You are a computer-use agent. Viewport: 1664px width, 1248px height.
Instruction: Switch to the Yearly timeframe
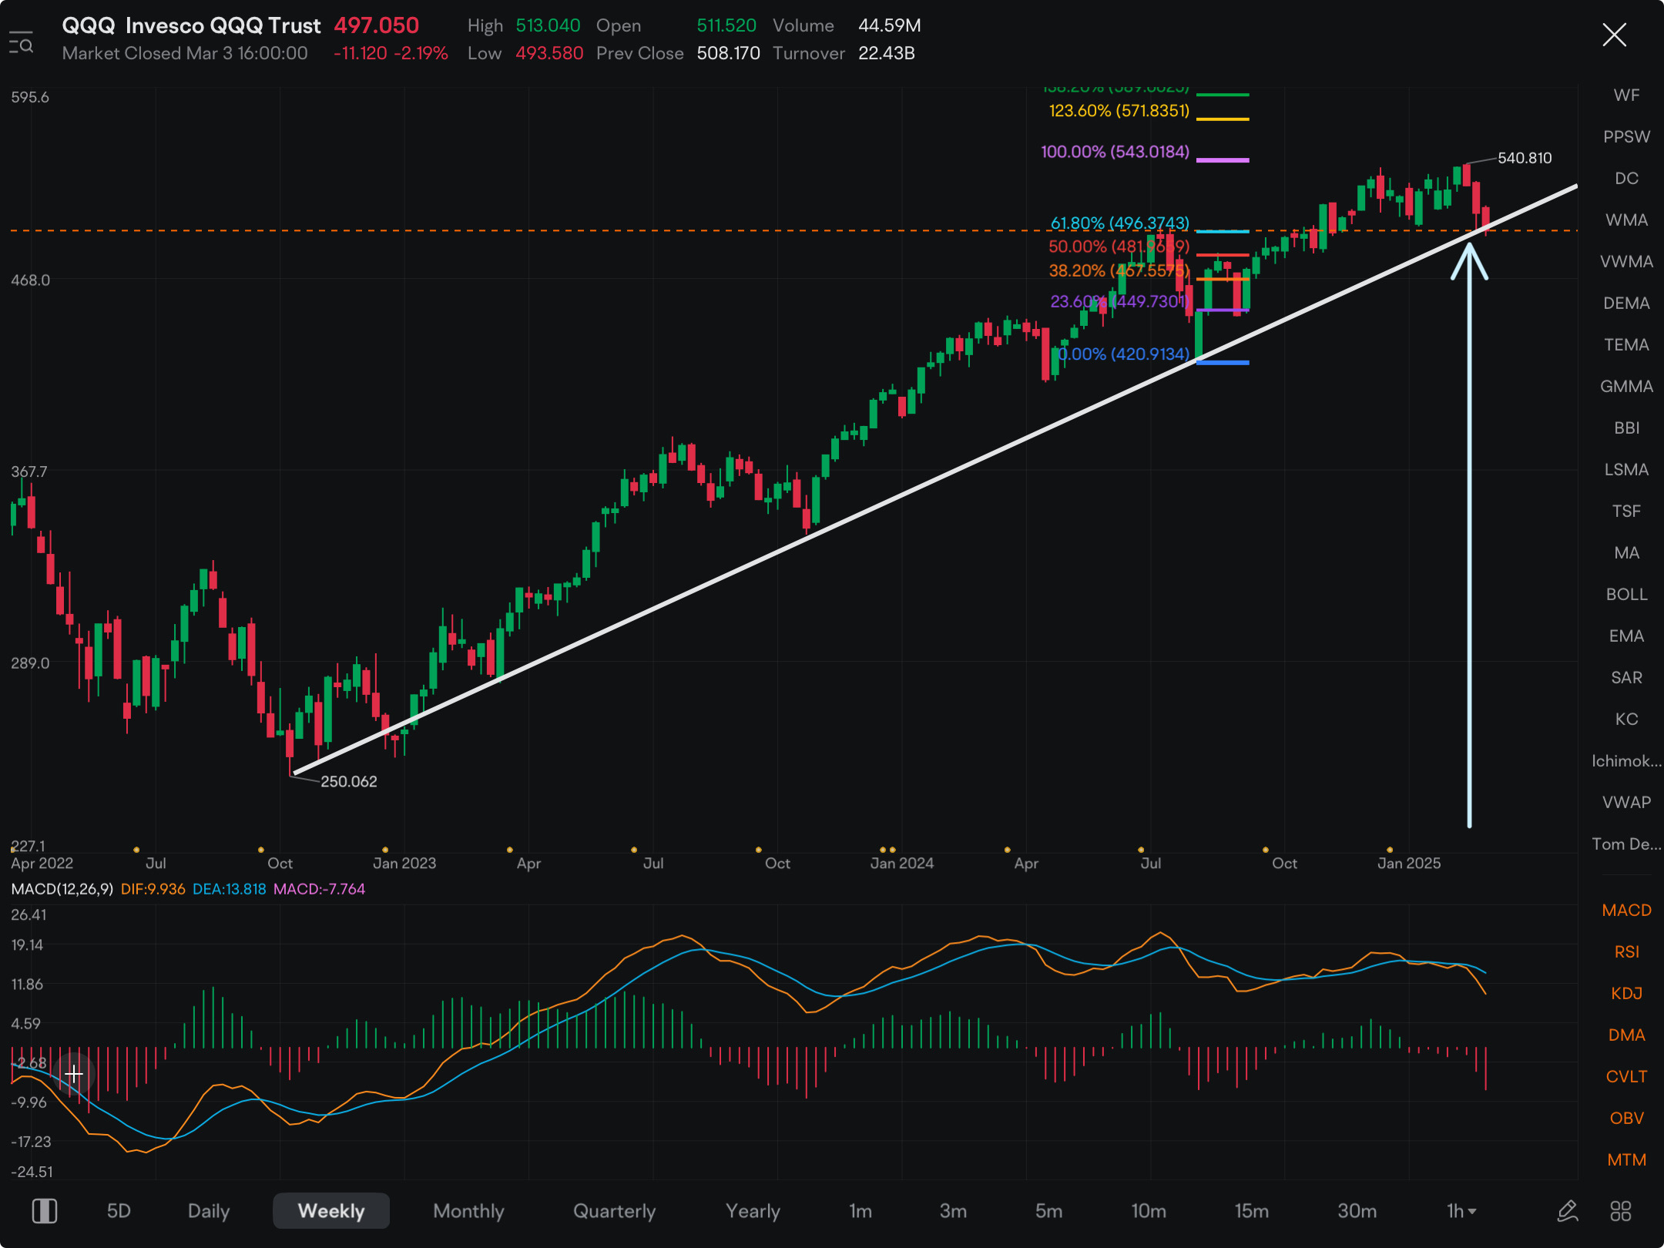tap(753, 1211)
